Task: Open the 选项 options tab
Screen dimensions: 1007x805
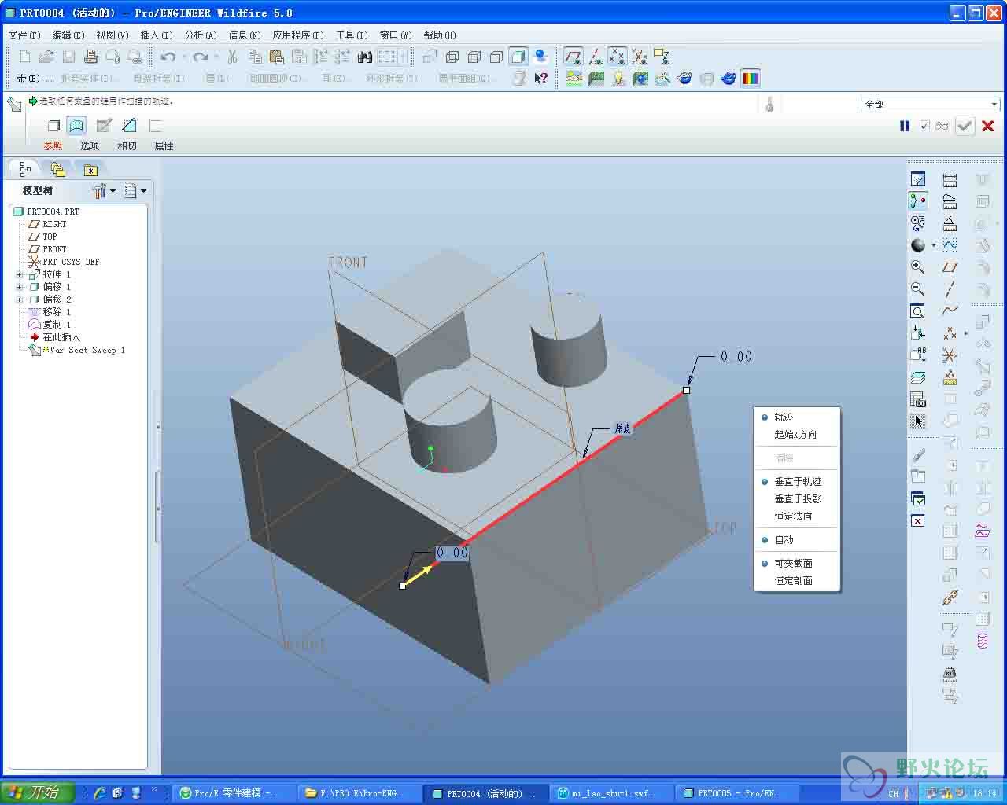Action: (90, 146)
